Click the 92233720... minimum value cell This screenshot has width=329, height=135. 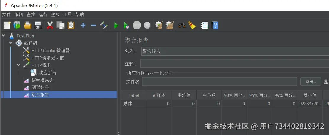pos(310,103)
